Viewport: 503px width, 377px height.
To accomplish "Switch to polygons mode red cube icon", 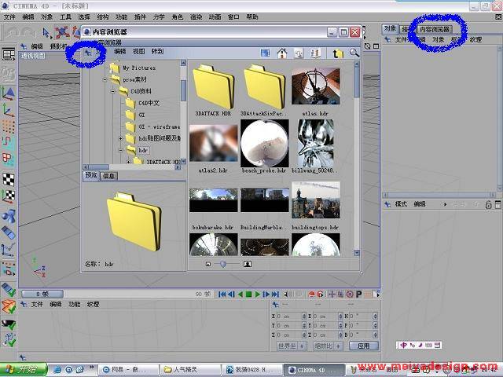I will [x=9, y=159].
